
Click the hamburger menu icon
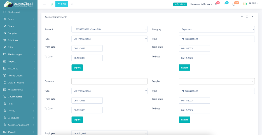coord(44,4)
